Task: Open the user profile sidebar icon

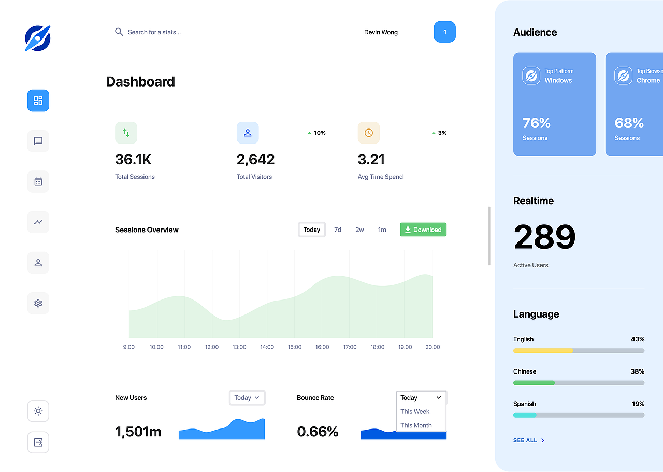Action: point(38,263)
